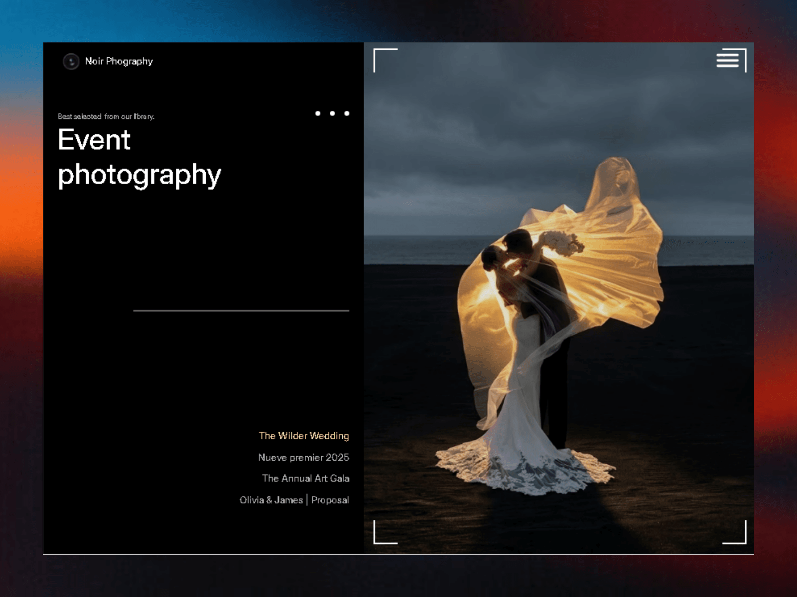Viewport: 797px width, 597px height.
Task: Open The Wilder Wedding gallery
Action: click(304, 436)
